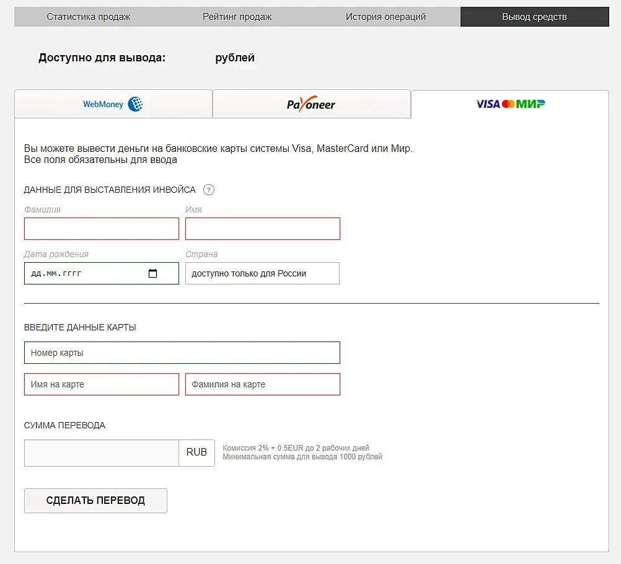Click the RUB currency label box
The width and height of the screenshot is (621, 564).
(196, 453)
